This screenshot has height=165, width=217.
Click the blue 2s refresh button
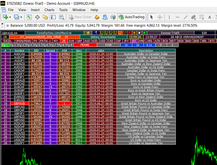[x=138, y=45]
